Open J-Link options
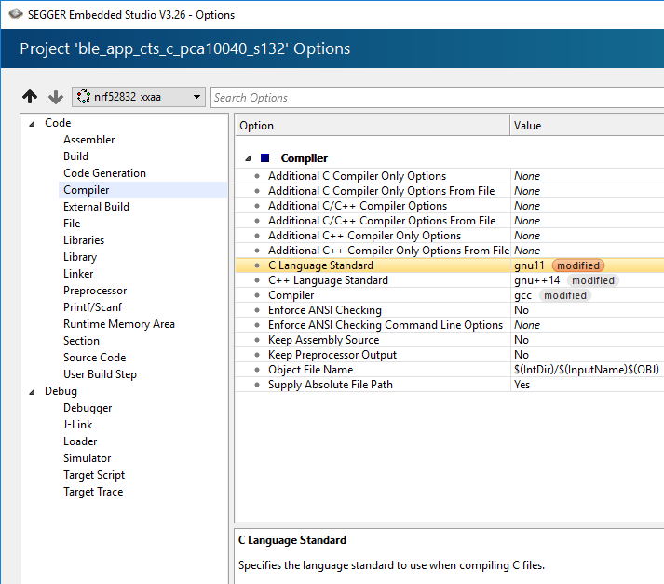 [x=78, y=425]
